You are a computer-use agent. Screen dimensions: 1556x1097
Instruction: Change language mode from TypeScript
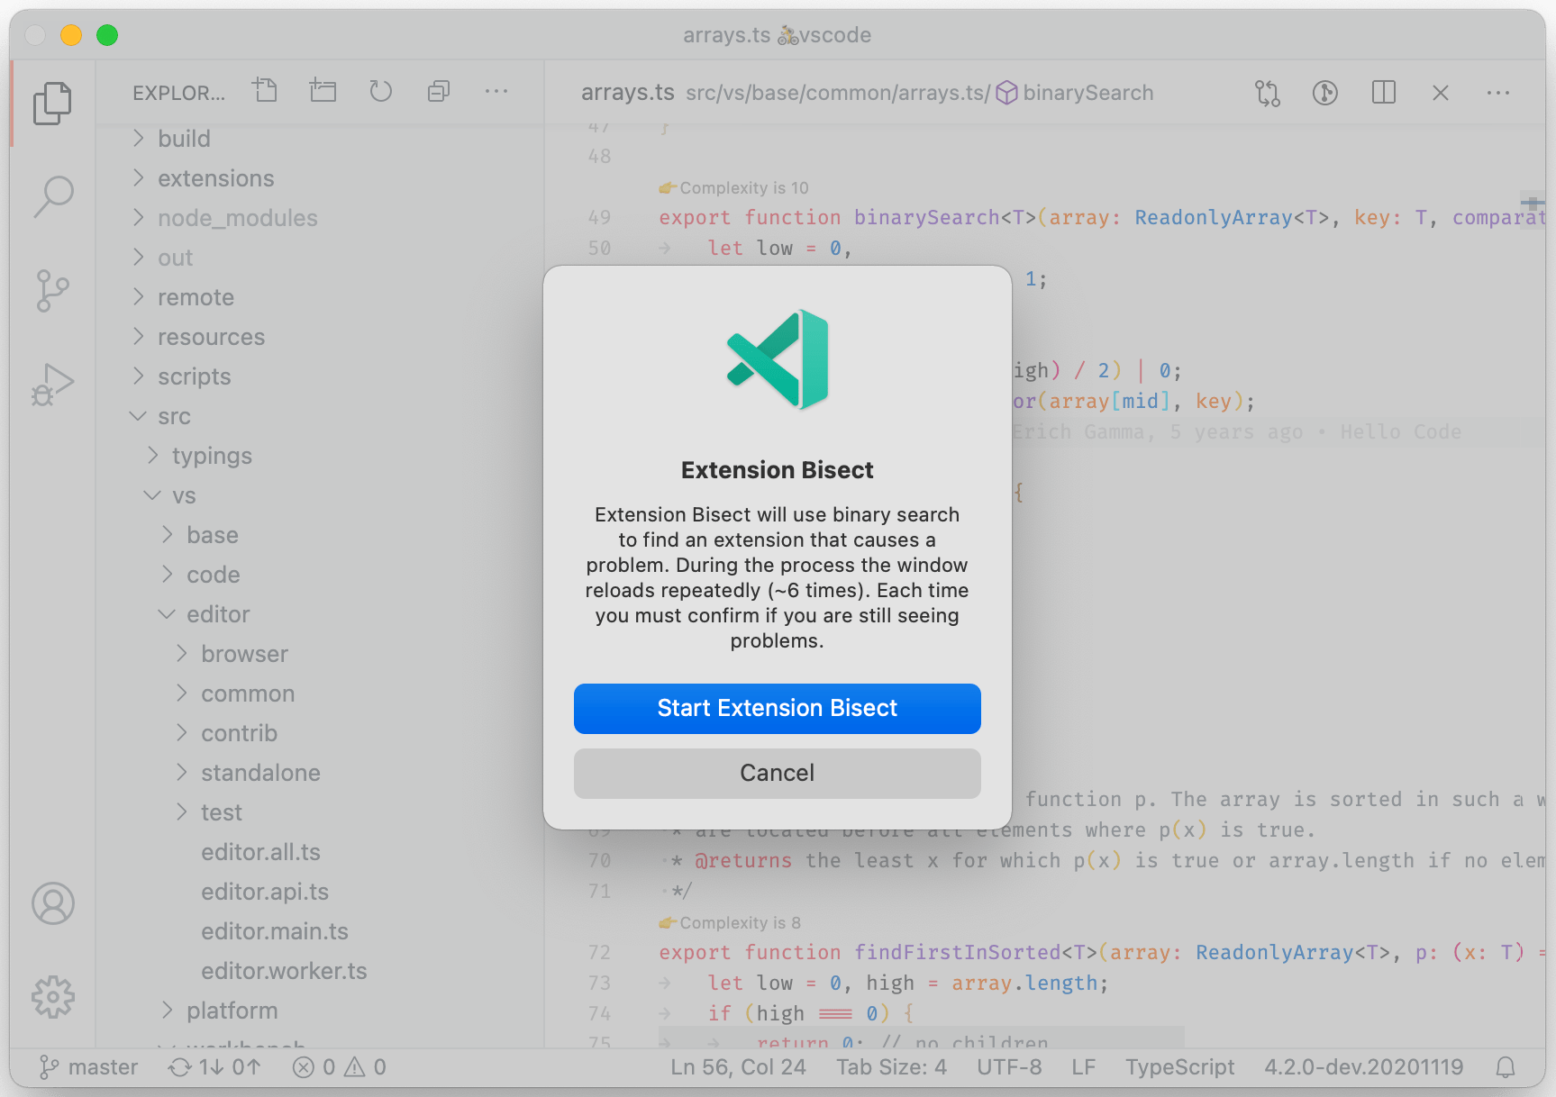click(1178, 1067)
